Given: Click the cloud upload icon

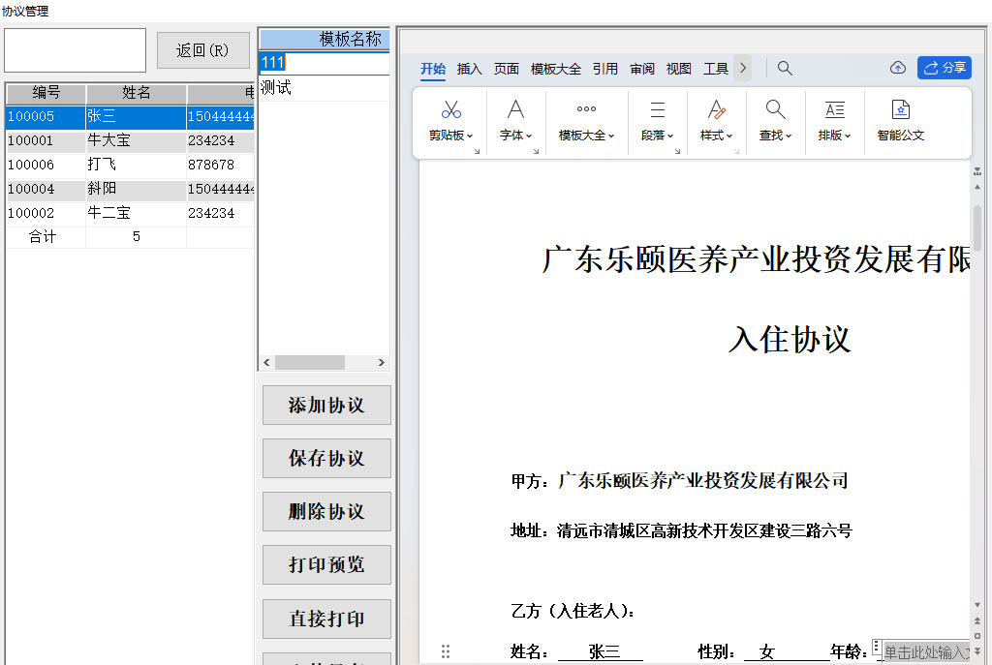Looking at the screenshot, I should [898, 68].
